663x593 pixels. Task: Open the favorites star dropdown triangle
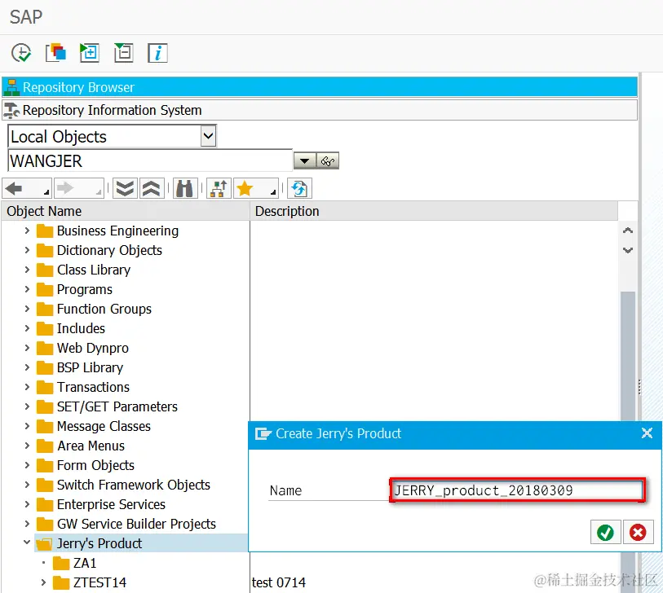(273, 192)
